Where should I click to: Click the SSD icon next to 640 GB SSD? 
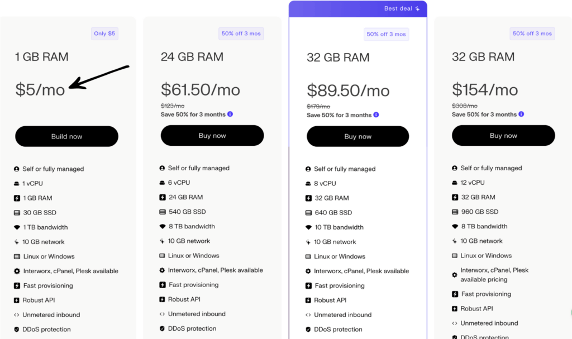pos(309,212)
